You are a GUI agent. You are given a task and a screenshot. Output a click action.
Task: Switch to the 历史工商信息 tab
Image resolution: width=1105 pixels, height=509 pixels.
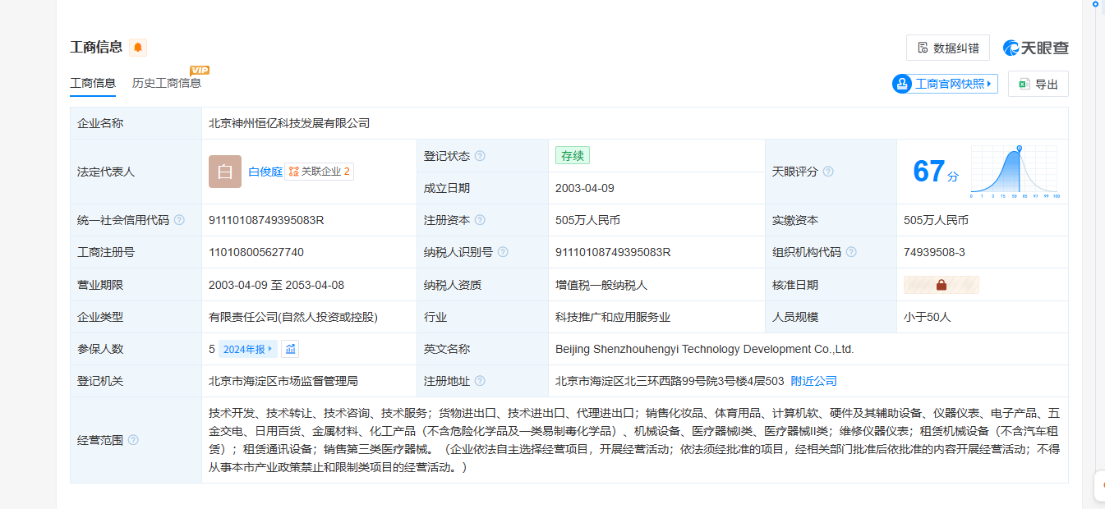[167, 83]
